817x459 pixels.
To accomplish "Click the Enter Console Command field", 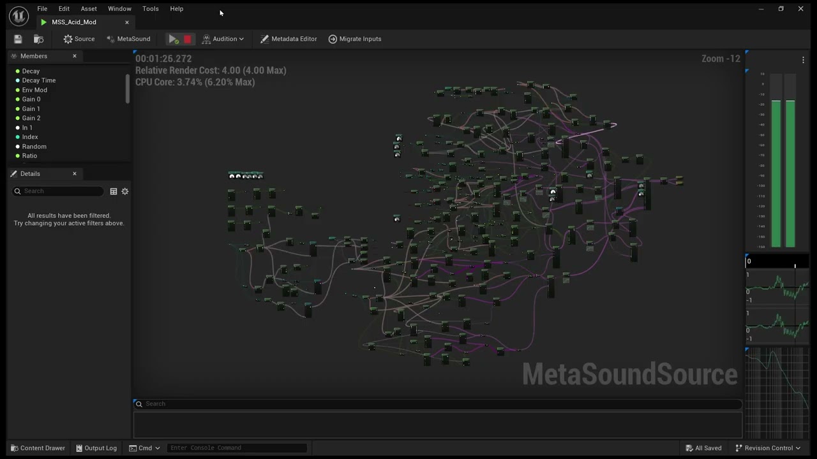I will [x=237, y=448].
